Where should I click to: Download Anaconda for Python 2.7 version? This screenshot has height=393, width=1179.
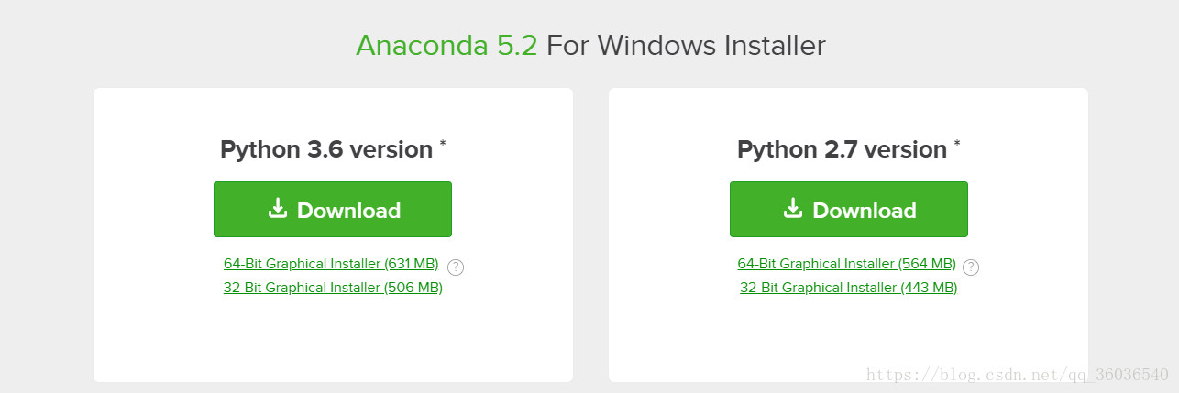pyautogui.click(x=849, y=210)
